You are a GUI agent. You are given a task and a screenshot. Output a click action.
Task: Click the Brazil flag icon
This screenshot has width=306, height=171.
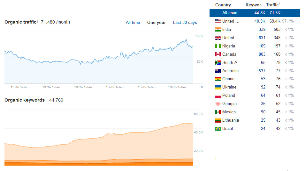pos(218,129)
